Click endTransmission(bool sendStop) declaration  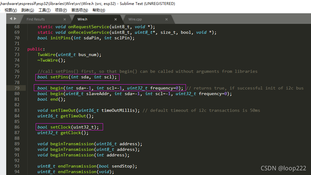(87, 166)
